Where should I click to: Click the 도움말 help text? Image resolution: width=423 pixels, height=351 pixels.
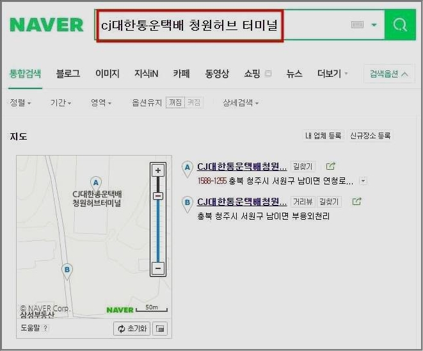pyautogui.click(x=30, y=328)
